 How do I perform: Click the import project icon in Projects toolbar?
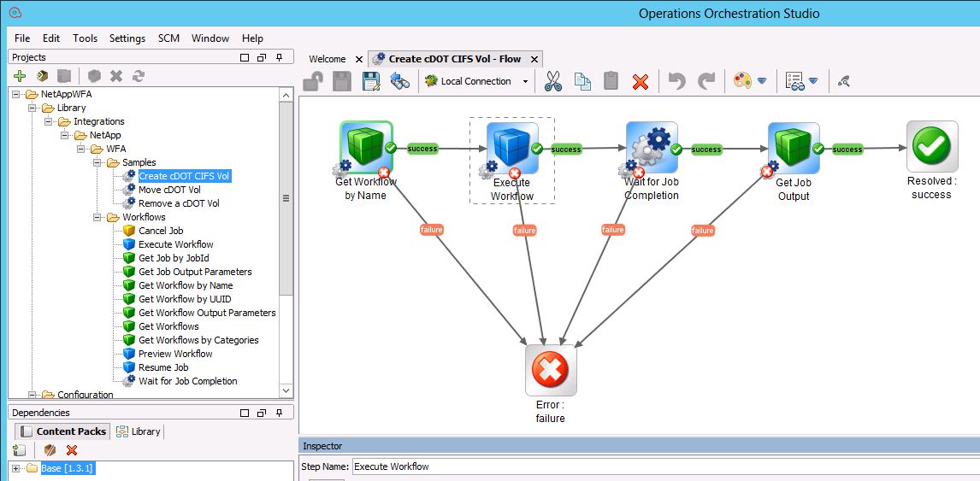pyautogui.click(x=43, y=76)
